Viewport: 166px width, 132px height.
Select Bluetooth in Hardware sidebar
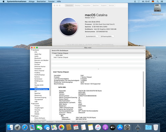pos(38,58)
